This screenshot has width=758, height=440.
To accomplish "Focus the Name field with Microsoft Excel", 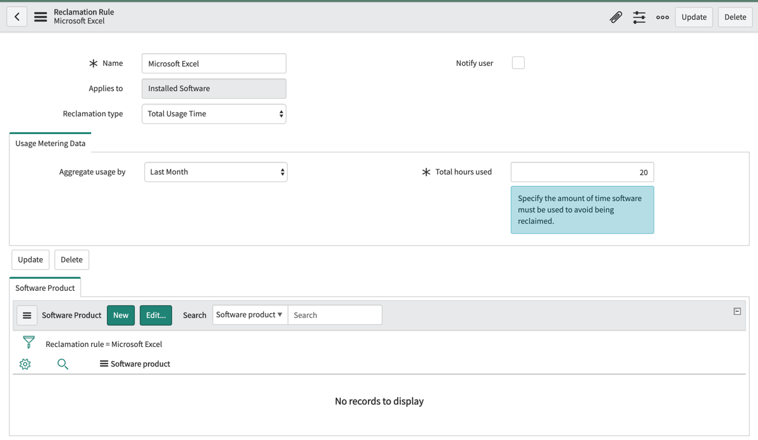I will (214, 63).
